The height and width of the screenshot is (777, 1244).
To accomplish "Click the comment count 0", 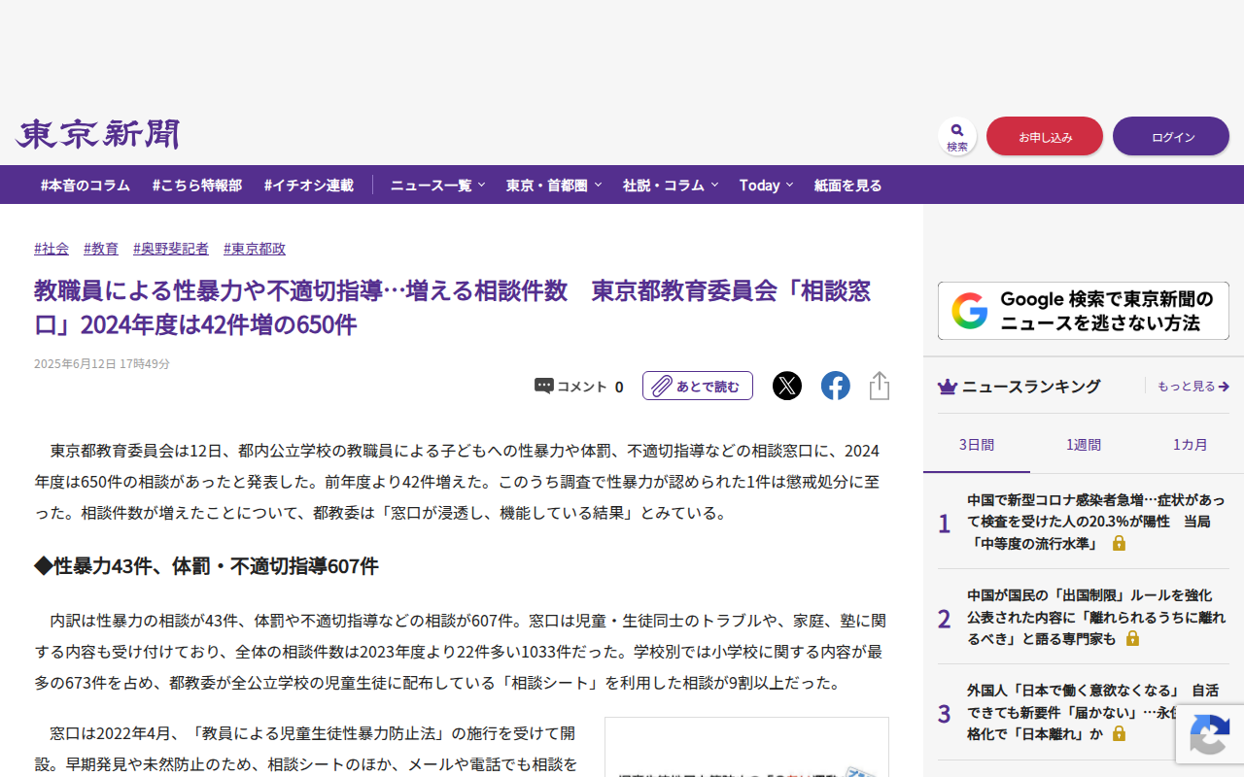I will click(x=619, y=387).
